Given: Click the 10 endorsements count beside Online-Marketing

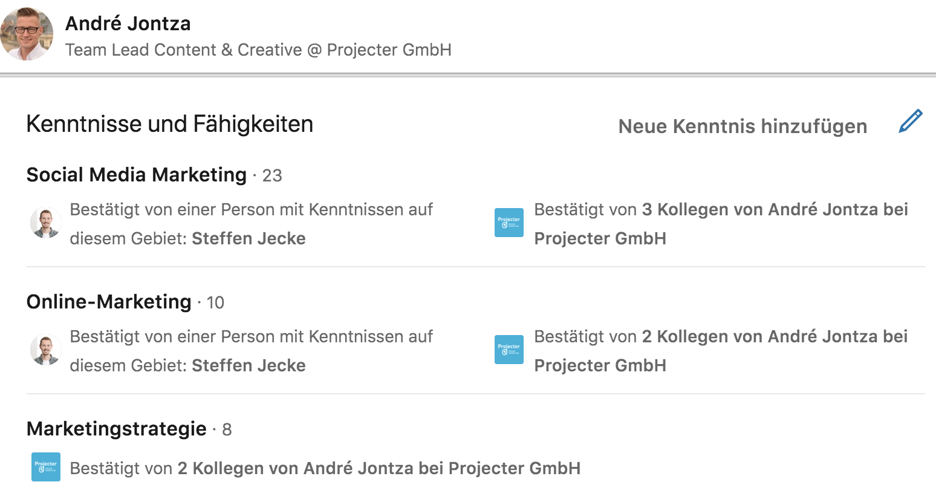Looking at the screenshot, I should tap(215, 302).
